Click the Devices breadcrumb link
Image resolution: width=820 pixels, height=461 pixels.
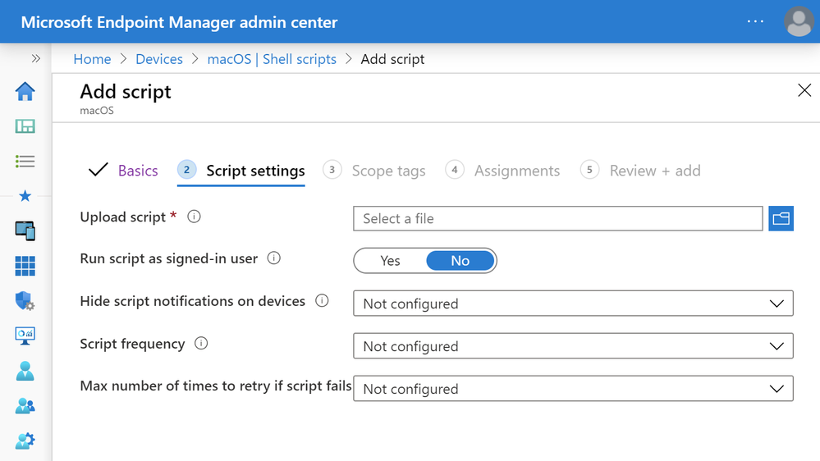pos(159,59)
